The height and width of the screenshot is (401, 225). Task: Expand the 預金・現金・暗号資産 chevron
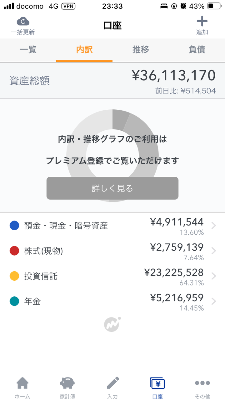click(214, 226)
